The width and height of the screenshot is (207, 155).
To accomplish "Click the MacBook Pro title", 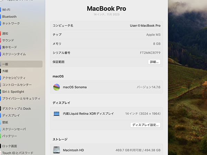I will click(106, 9).
